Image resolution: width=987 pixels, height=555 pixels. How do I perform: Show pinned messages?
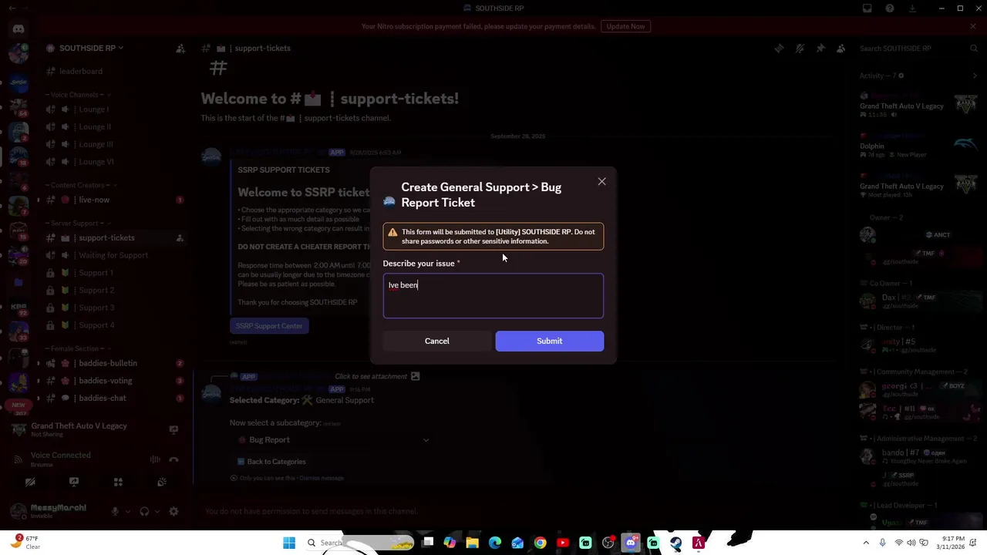point(820,49)
